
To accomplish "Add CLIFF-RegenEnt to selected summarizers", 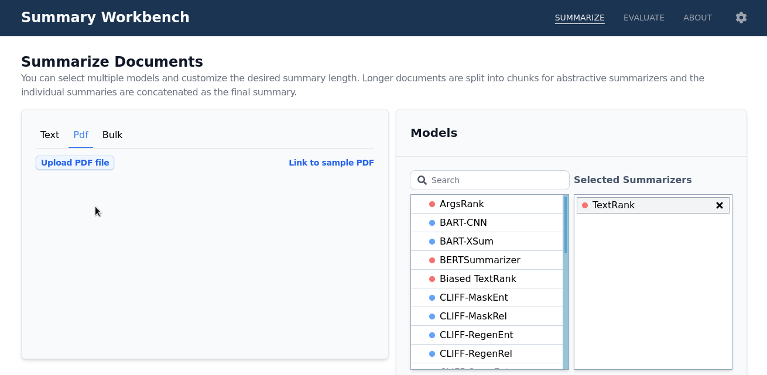I will pos(487,335).
